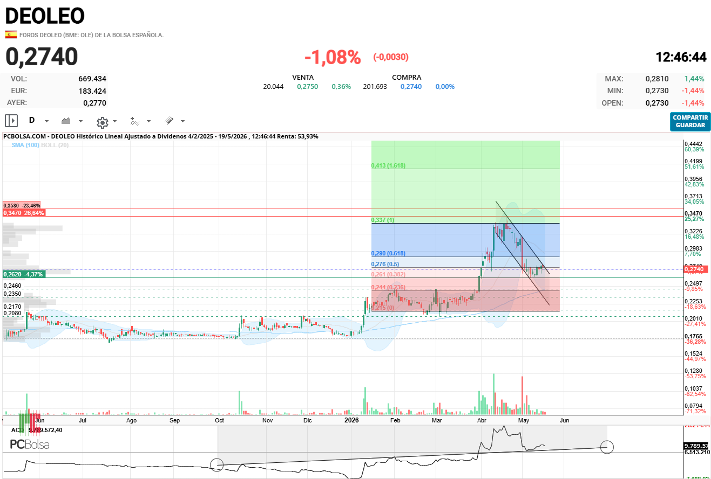Click the ACD indicator value 9.789.572,40
711x479 pixels.
point(46,430)
